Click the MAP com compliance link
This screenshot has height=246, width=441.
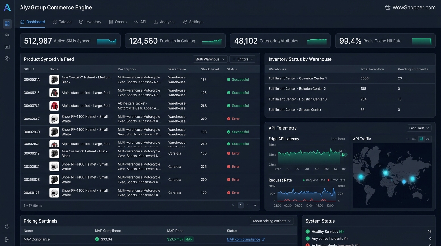click(x=243, y=239)
